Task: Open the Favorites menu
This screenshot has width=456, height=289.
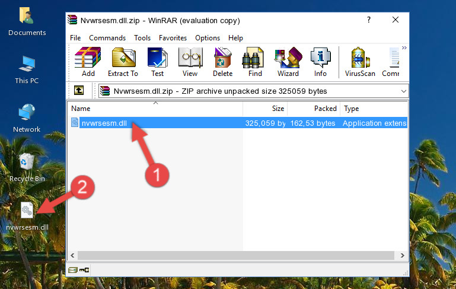Action: click(x=173, y=38)
